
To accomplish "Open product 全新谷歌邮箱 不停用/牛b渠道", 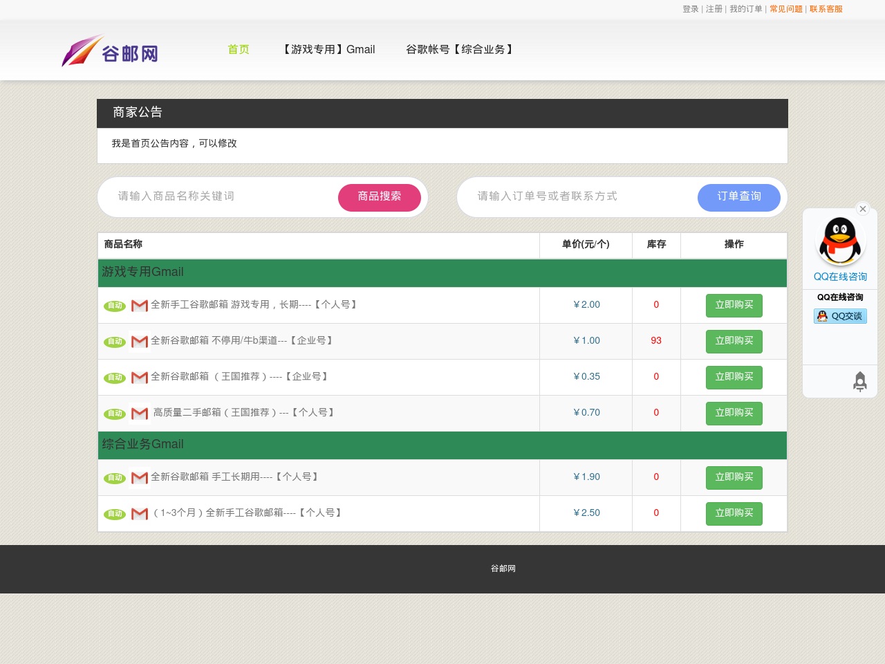I will 243,340.
